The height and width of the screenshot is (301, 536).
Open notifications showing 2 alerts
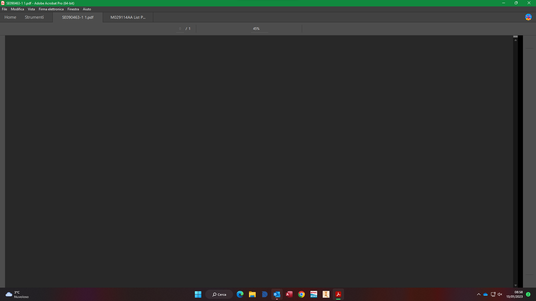point(528,294)
